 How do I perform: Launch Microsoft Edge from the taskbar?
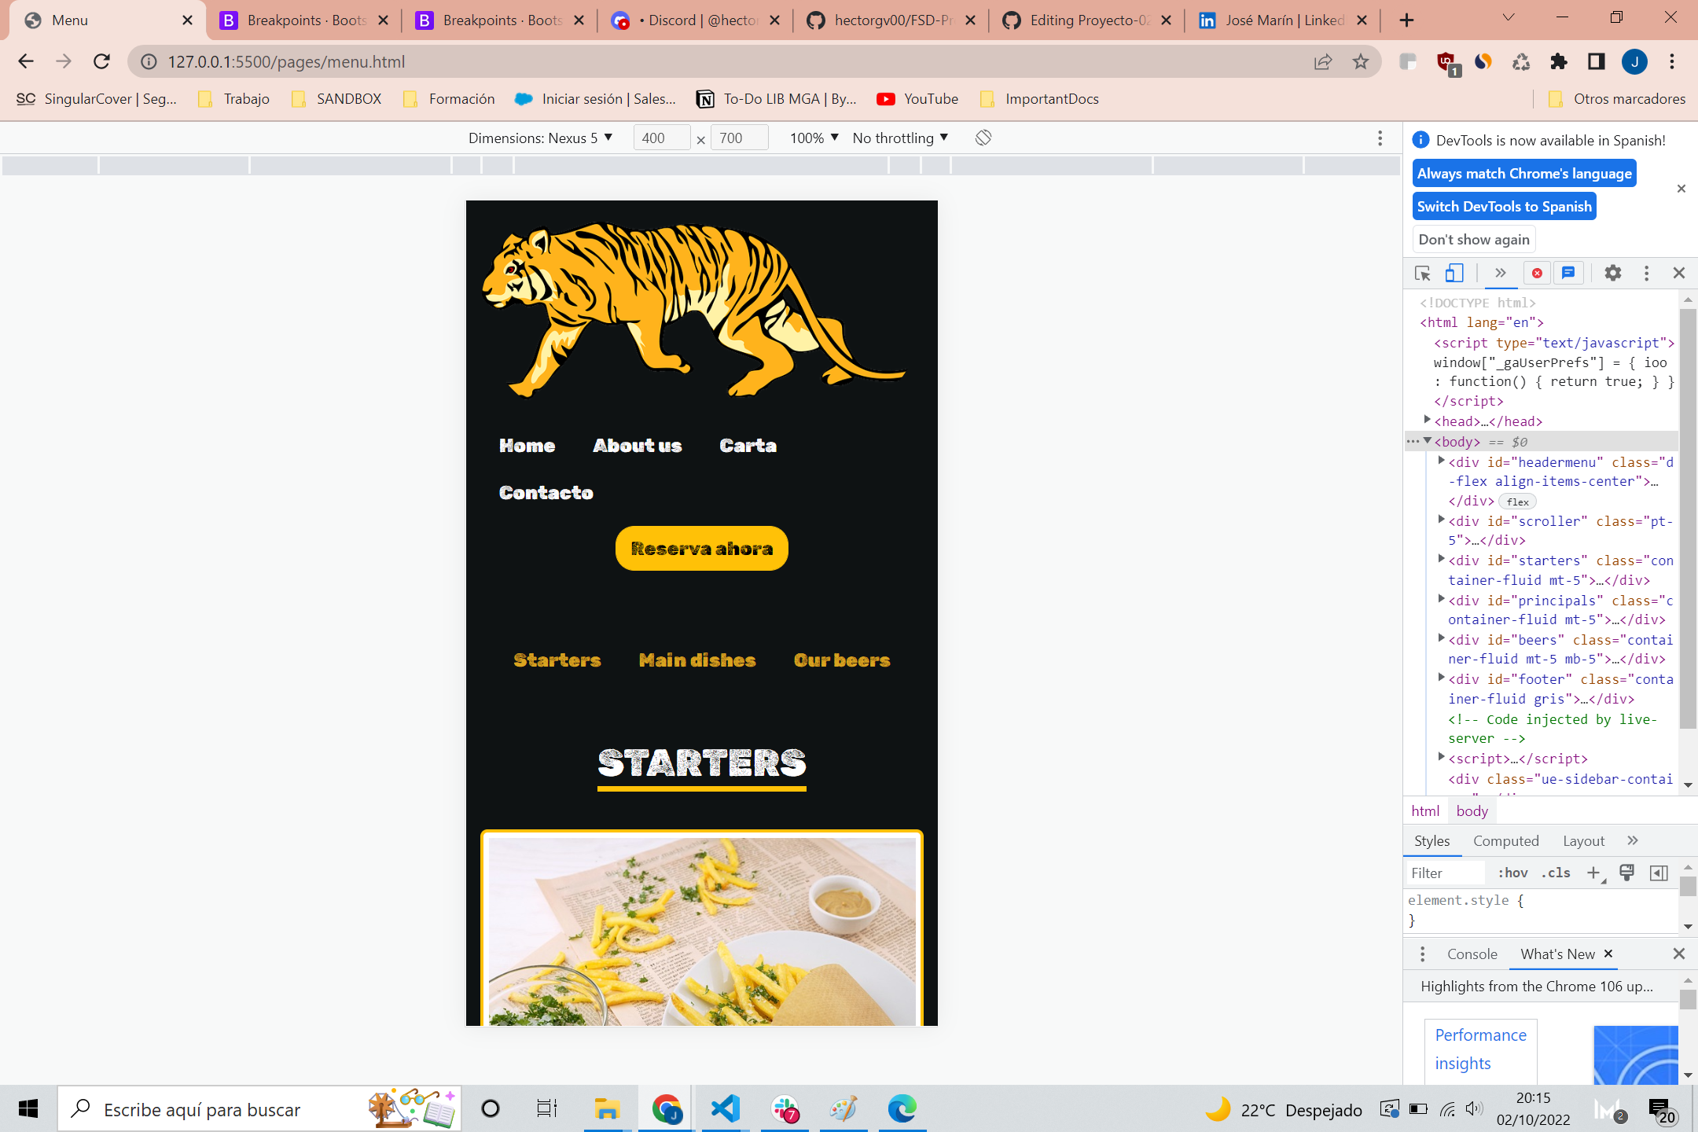(902, 1109)
